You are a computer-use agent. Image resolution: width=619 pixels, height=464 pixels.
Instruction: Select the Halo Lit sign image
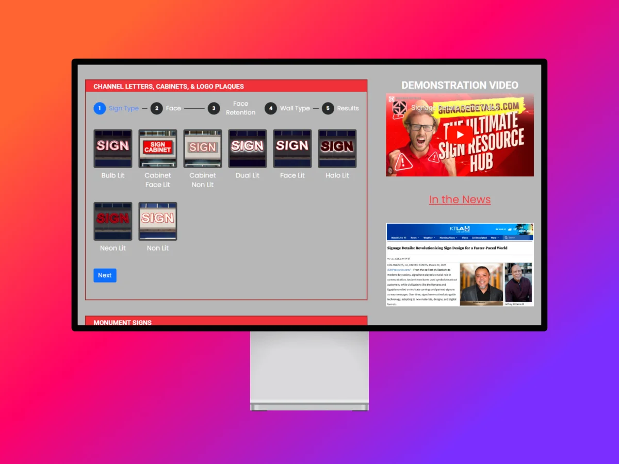337,148
